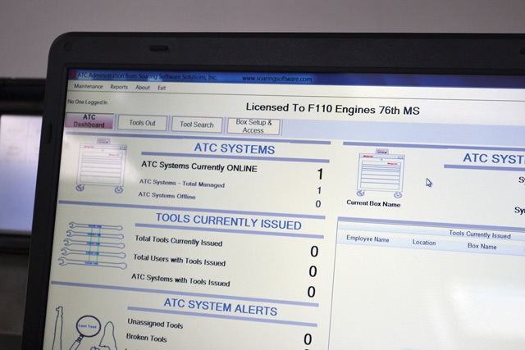Open the About menu
Viewport: 525px width, 350px height.
click(143, 87)
